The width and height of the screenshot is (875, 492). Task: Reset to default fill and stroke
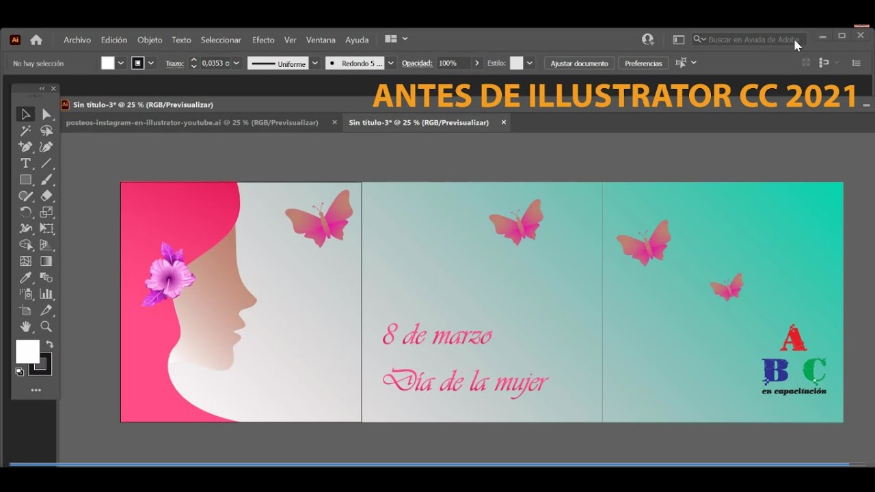[20, 372]
